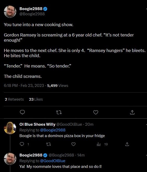This screenshot has width=147, height=172.
Task: Retweet the main cooking show tweet
Action: pyautogui.click(x=59, y=112)
